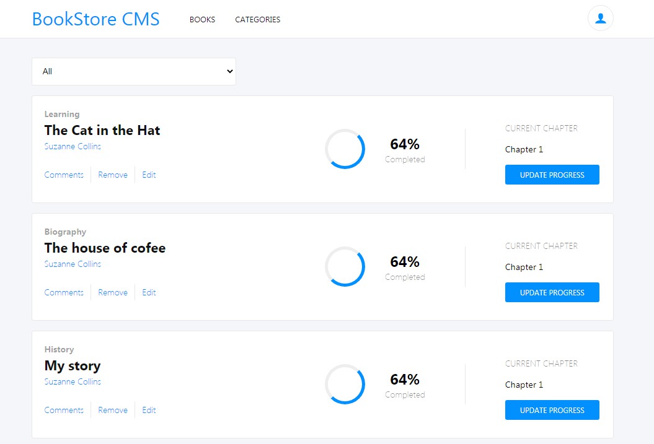The image size is (654, 444).
Task: Open the BOOKS nav item
Action: click(202, 20)
